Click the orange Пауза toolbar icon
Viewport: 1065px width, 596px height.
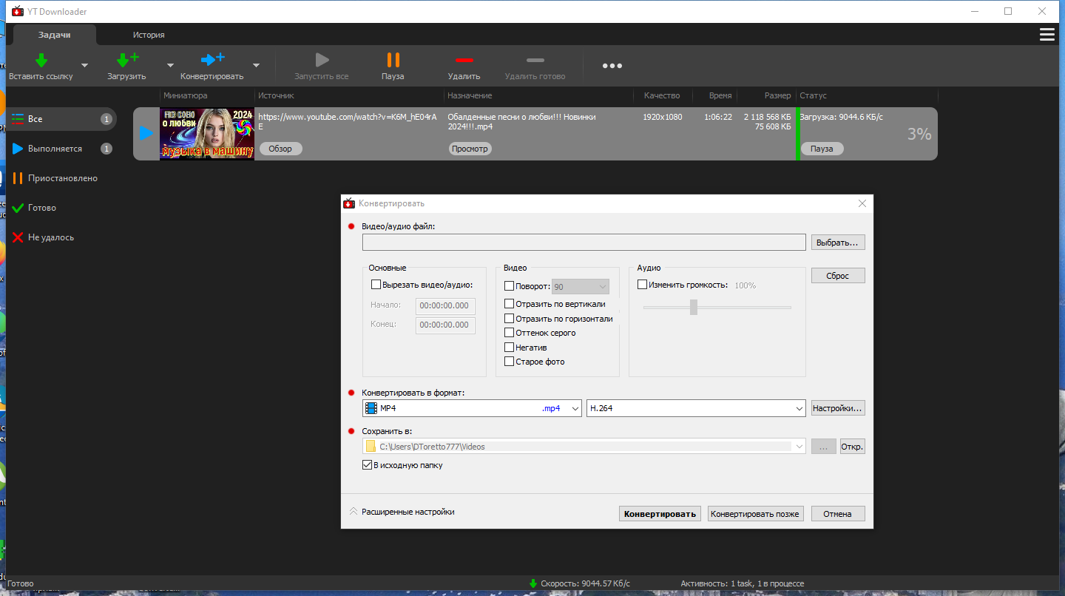click(x=393, y=60)
